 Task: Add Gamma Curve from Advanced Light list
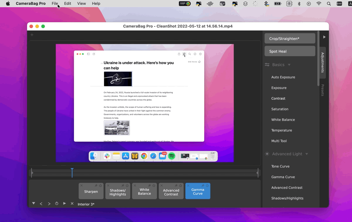tap(283, 177)
